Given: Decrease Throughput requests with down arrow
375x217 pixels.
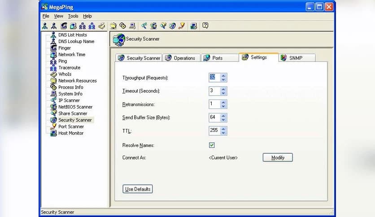Looking at the screenshot, I should coord(223,80).
